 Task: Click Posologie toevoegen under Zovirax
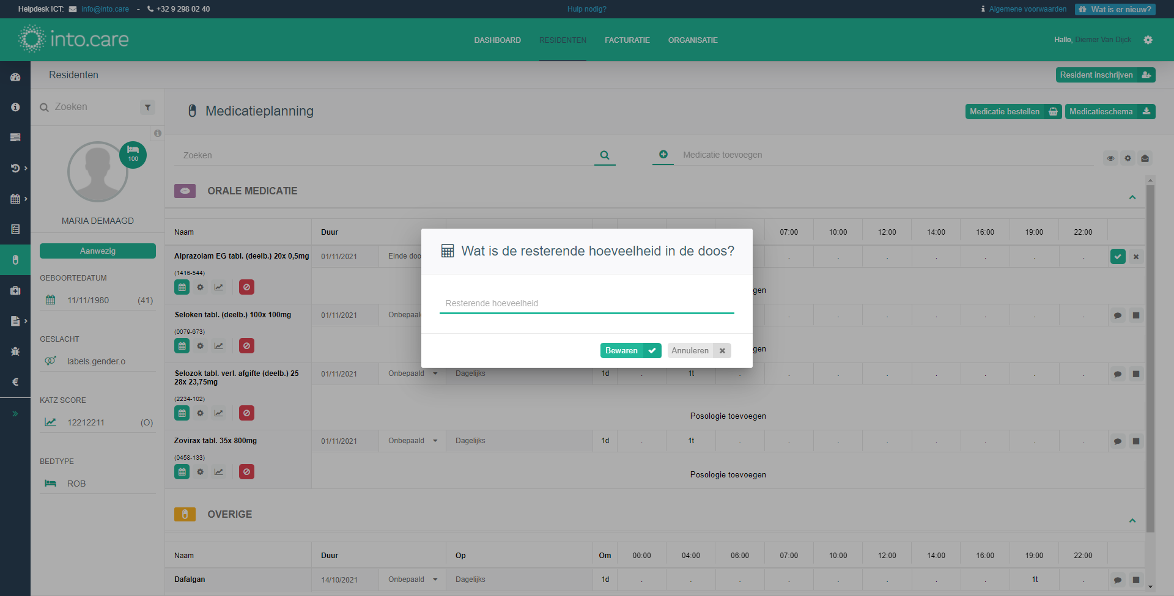(728, 475)
